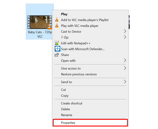Choose Restore previous versions
Screen dimensions: 158x129
tap(90, 74)
